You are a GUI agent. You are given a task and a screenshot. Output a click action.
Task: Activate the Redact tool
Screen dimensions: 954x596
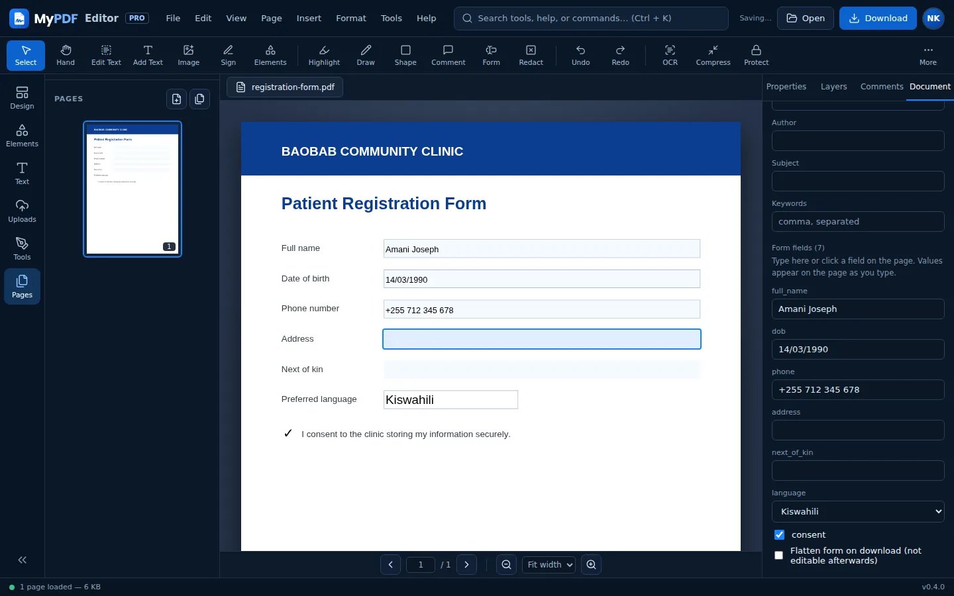click(x=531, y=55)
